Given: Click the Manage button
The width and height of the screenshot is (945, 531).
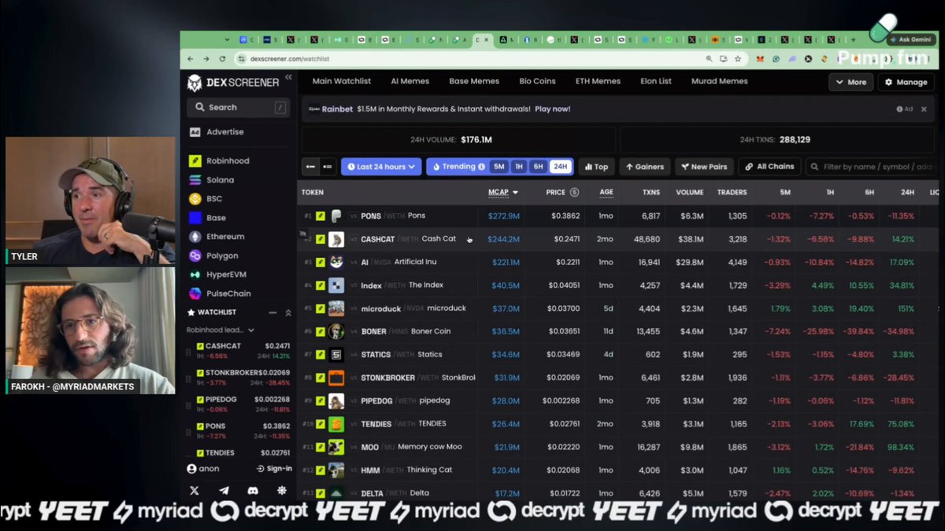Looking at the screenshot, I should coord(906,82).
